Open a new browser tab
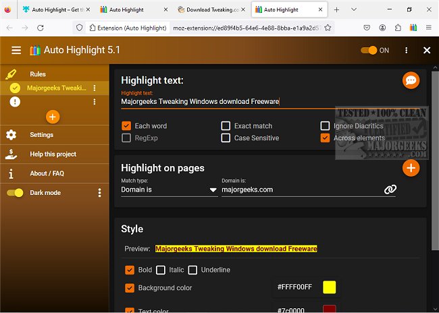 [x=336, y=10]
